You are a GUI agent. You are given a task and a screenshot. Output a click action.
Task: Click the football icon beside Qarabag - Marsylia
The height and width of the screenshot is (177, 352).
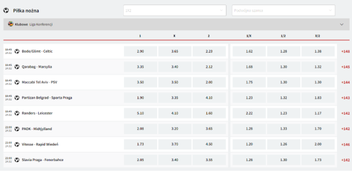tap(17, 67)
